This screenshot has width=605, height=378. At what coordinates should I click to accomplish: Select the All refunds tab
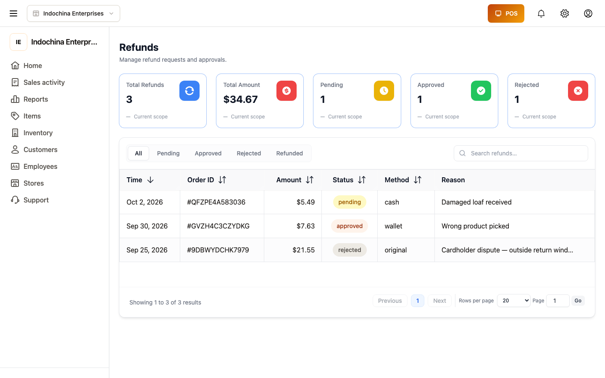pos(138,153)
